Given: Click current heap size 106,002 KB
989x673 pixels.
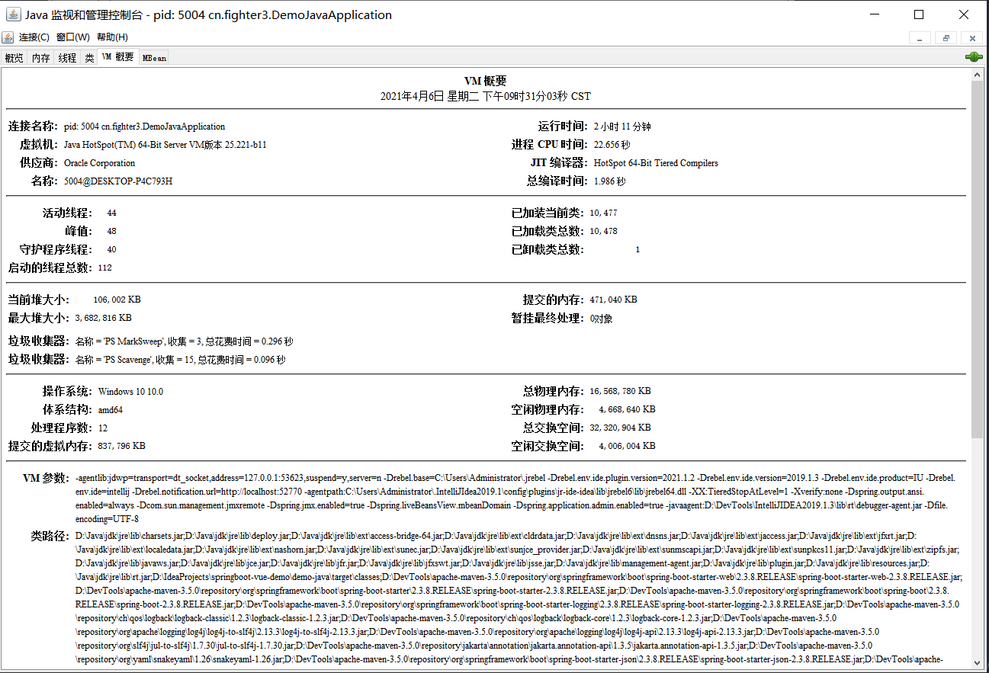Looking at the screenshot, I should (117, 300).
